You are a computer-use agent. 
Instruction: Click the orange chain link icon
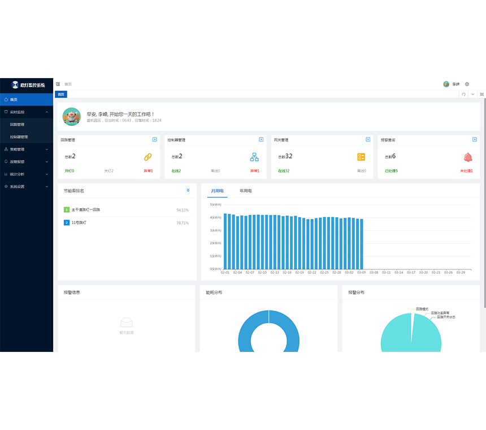(148, 157)
